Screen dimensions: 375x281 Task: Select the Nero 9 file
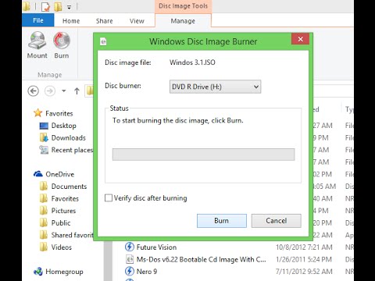(141, 272)
